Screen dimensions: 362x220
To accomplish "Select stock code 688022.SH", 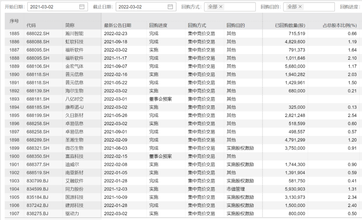I will (x=38, y=34).
